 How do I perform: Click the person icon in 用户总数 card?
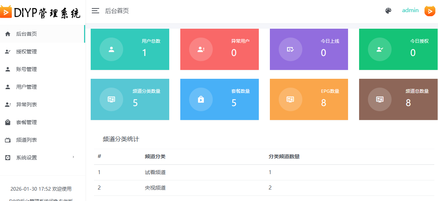pos(111,49)
